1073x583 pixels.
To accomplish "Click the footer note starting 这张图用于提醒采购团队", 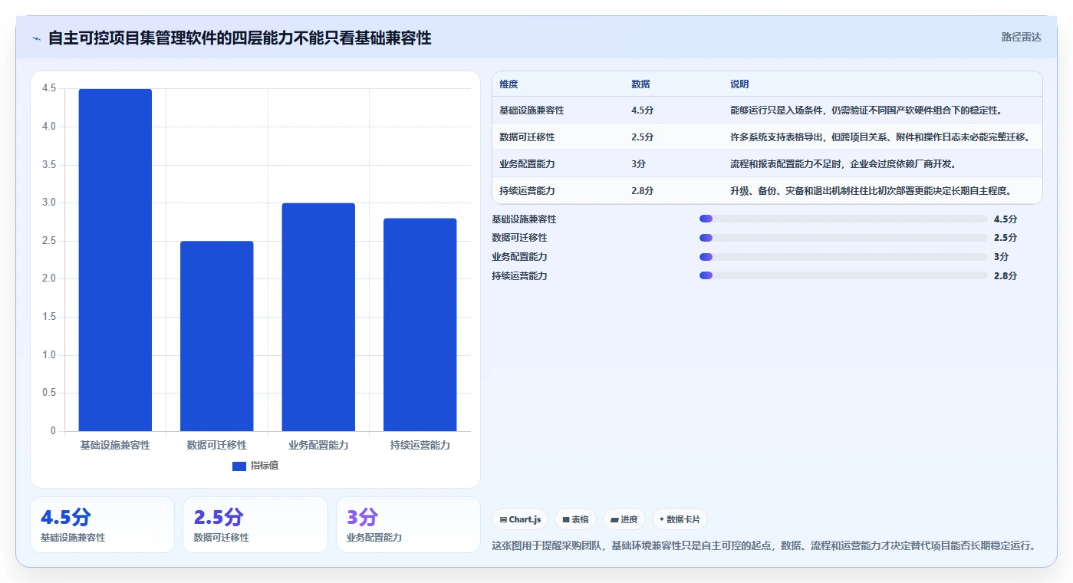I will point(764,546).
